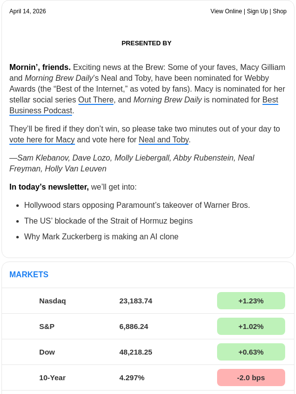
Task: Select the Dow row label
Action: (x=47, y=352)
